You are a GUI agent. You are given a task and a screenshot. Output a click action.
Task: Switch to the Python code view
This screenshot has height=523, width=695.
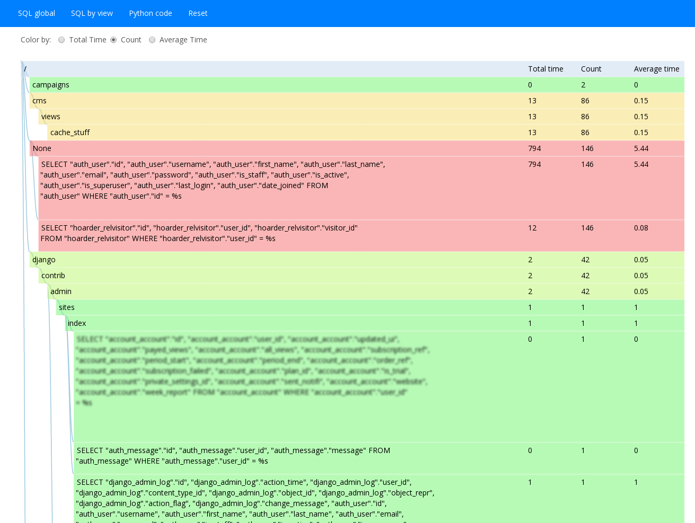point(151,13)
